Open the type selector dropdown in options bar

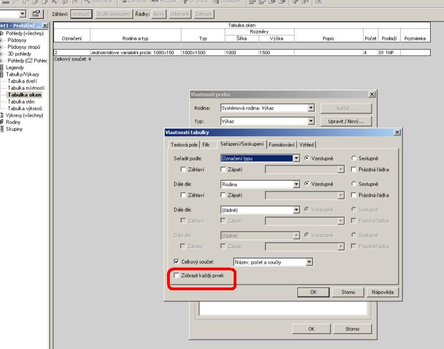pyautogui.click(x=23, y=13)
